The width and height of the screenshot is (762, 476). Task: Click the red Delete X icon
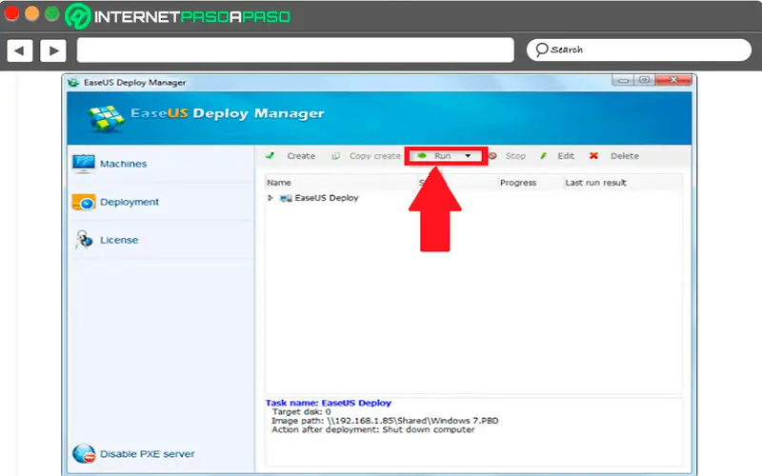593,156
